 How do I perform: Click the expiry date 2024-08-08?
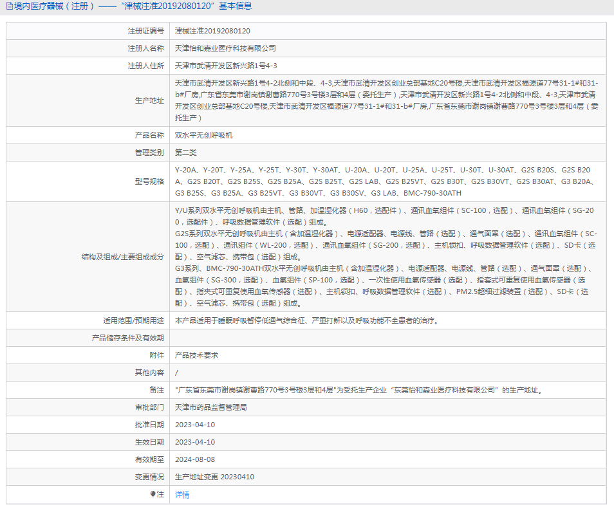point(195,459)
